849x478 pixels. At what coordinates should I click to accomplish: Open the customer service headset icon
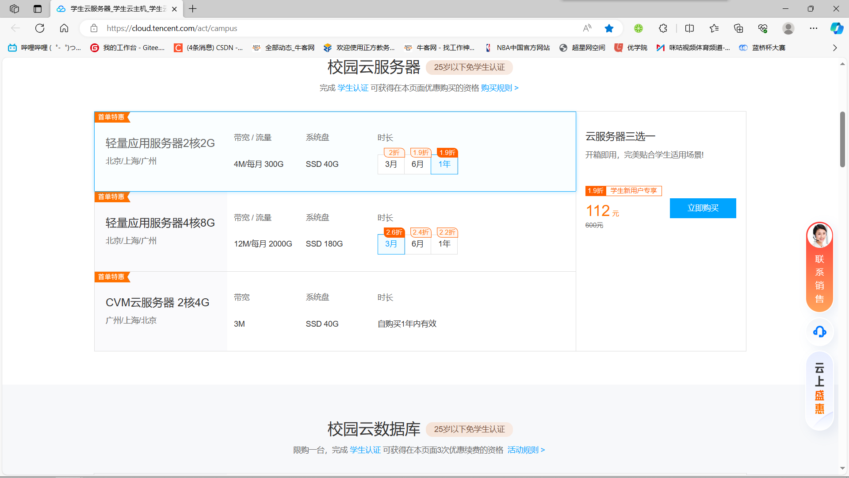click(819, 332)
